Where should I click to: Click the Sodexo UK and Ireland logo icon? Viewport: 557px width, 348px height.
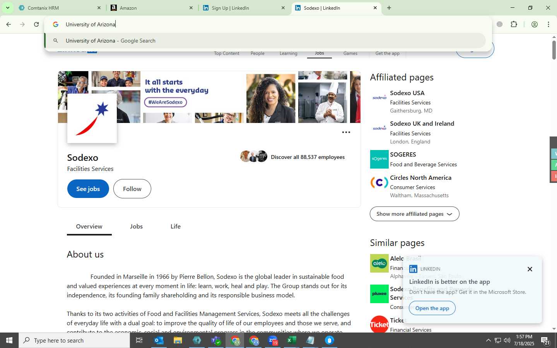point(379,128)
